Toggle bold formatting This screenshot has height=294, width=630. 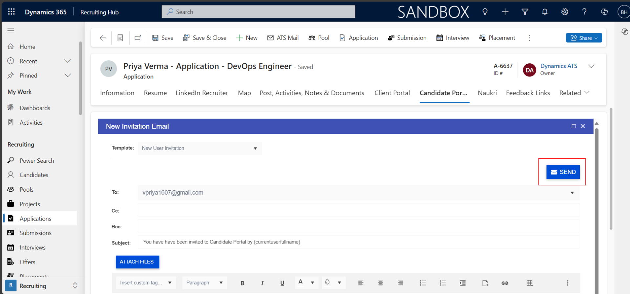[242, 283]
